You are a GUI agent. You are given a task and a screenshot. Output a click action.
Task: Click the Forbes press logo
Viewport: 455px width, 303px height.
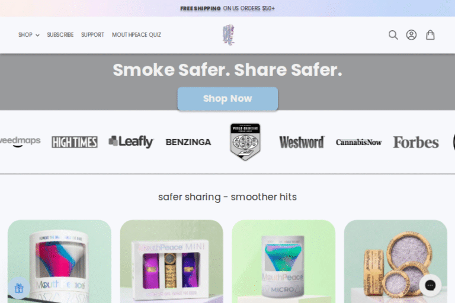[x=416, y=143]
